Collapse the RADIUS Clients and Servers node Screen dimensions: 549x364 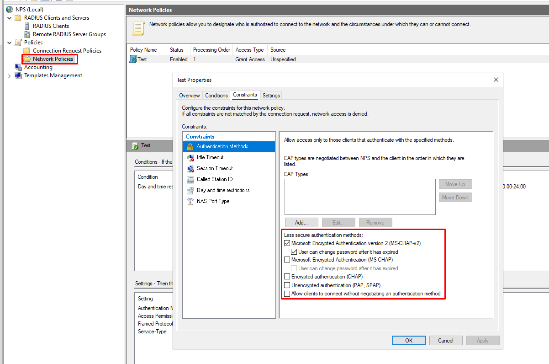10,18
